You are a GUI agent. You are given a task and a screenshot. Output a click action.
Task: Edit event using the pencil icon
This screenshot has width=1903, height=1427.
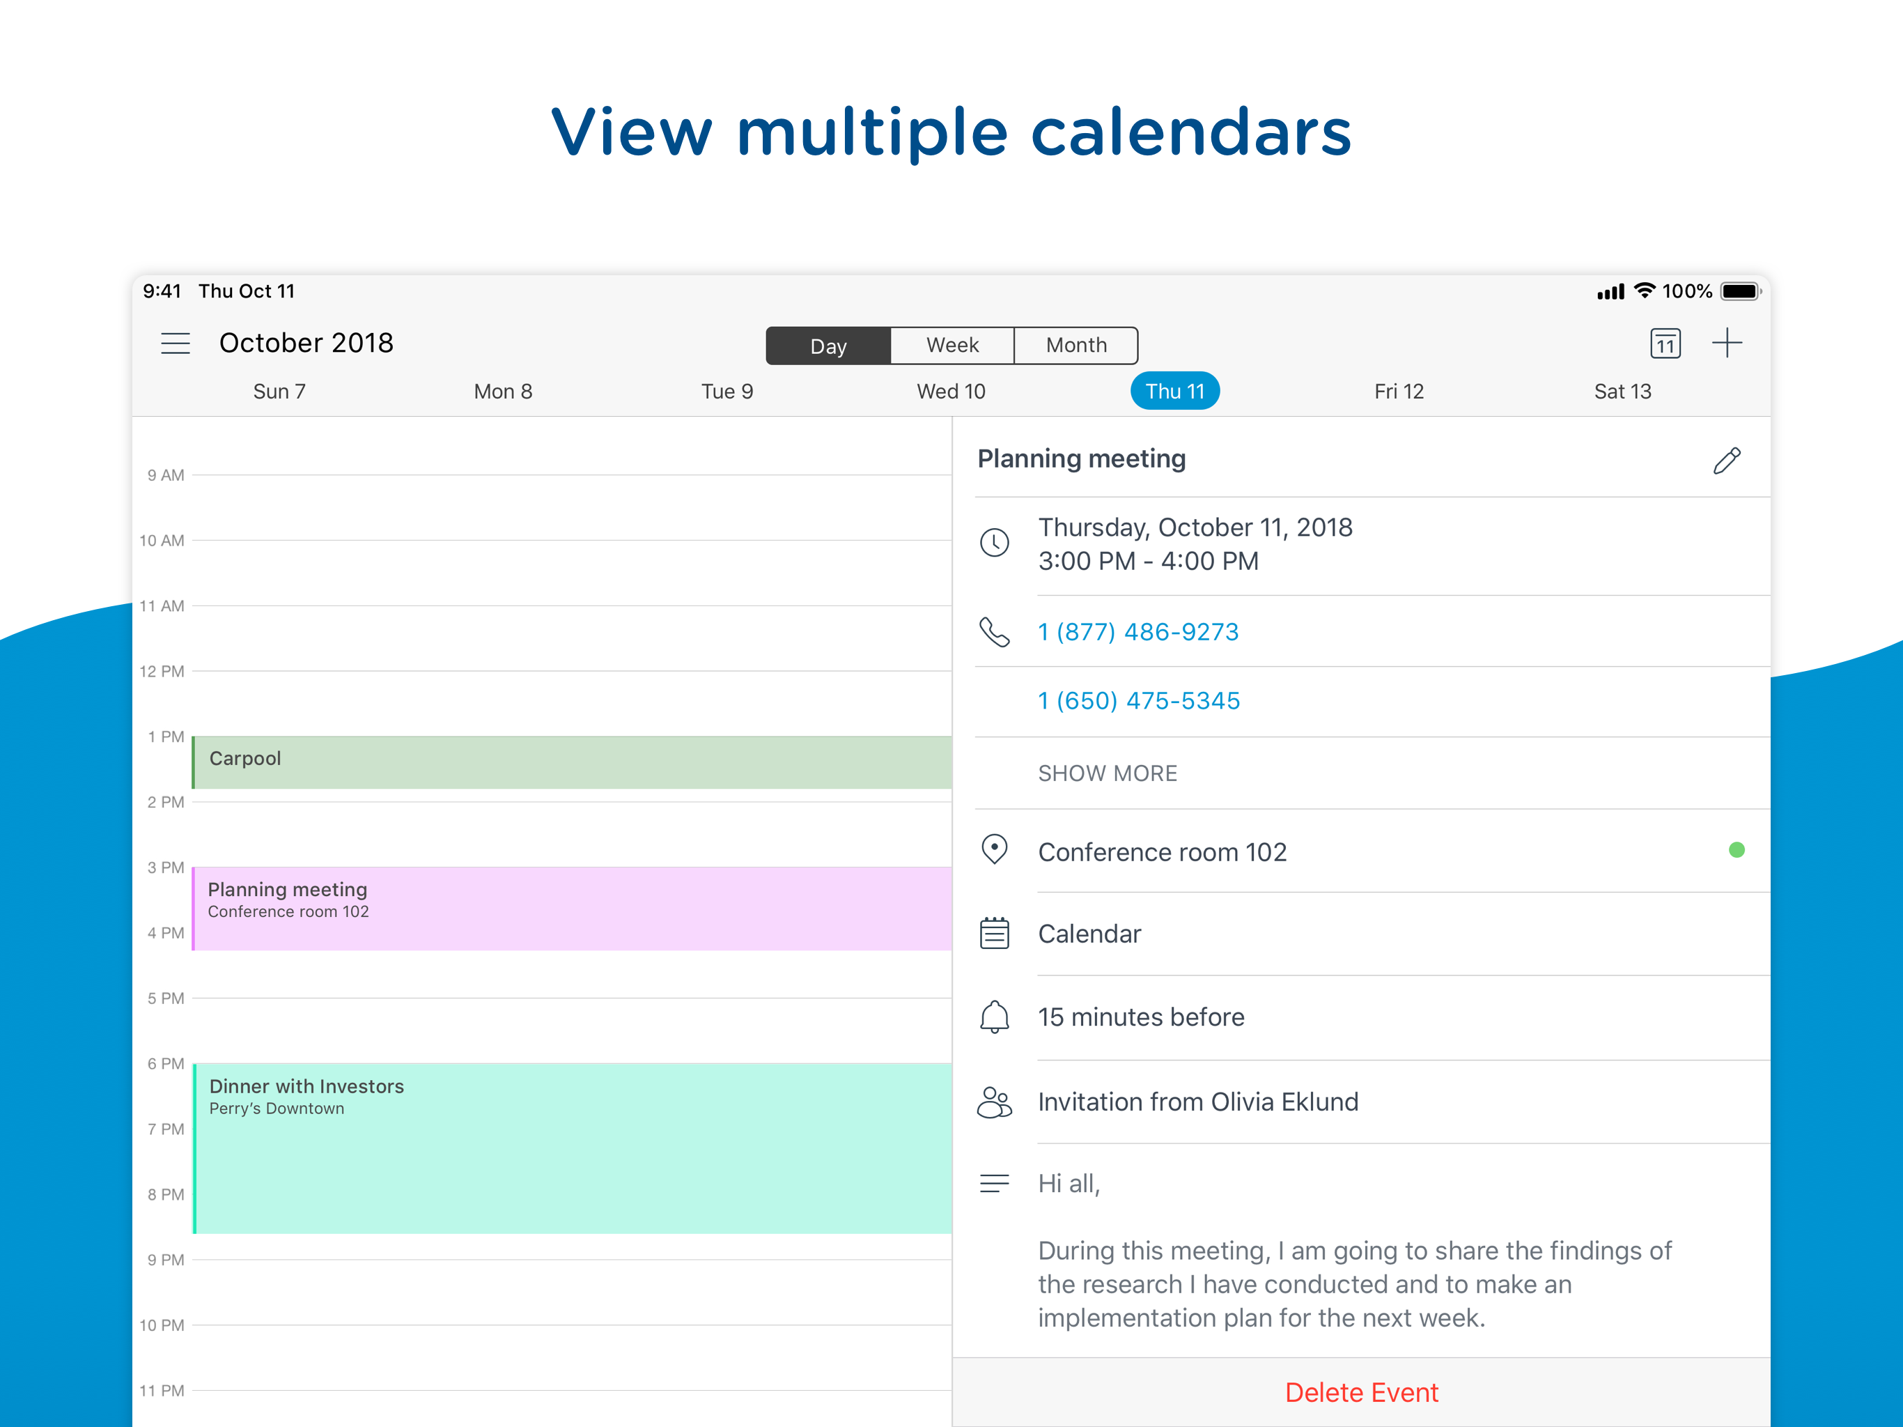coord(1726,461)
